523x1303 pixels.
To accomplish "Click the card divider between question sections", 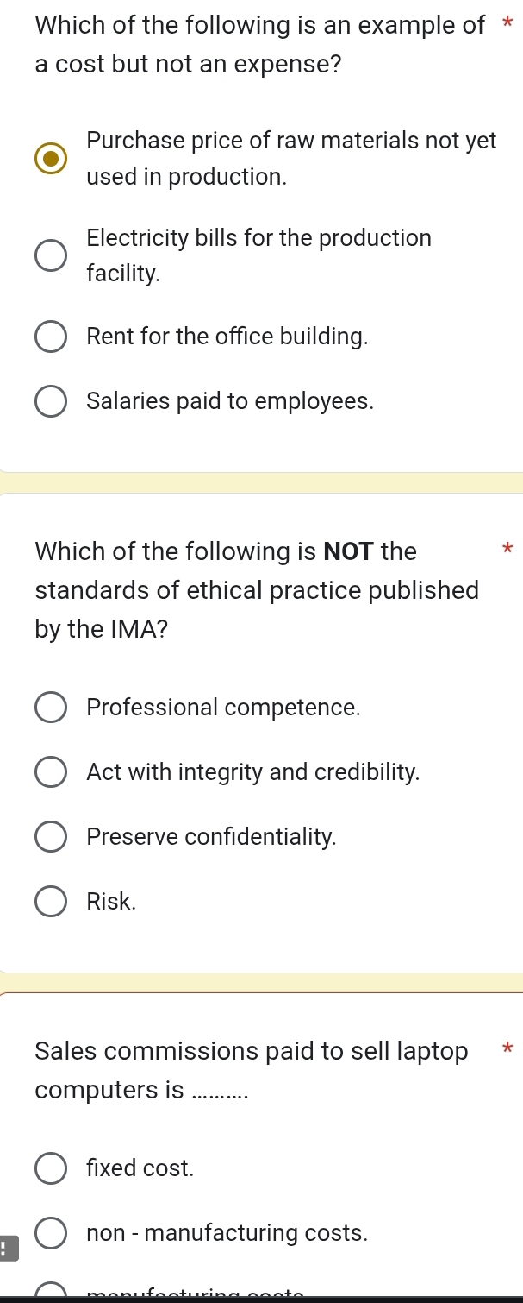I will tap(261, 483).
